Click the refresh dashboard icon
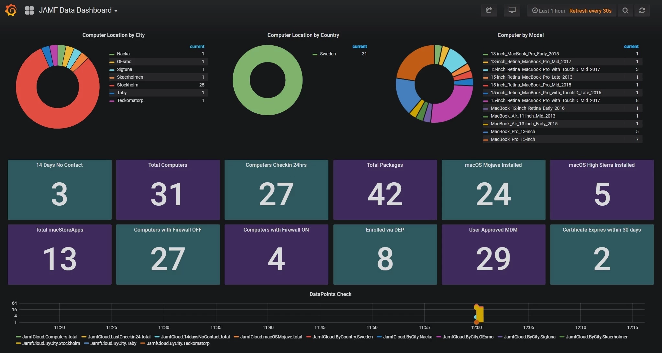Image resolution: width=662 pixels, height=353 pixels. (x=642, y=11)
